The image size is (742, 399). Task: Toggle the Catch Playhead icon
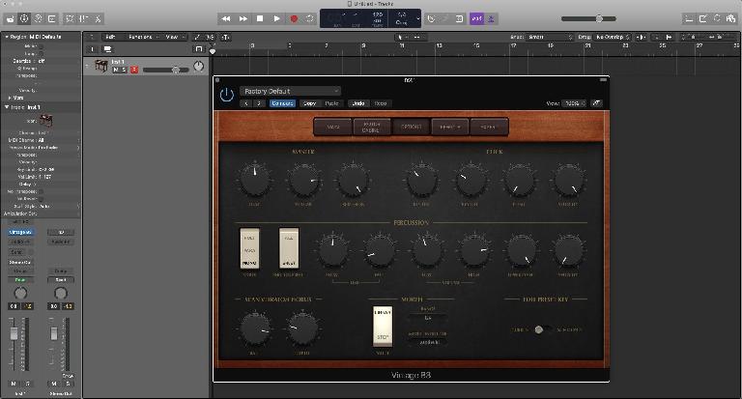[x=226, y=37]
